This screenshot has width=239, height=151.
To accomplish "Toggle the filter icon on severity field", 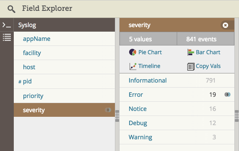I will coord(108,110).
